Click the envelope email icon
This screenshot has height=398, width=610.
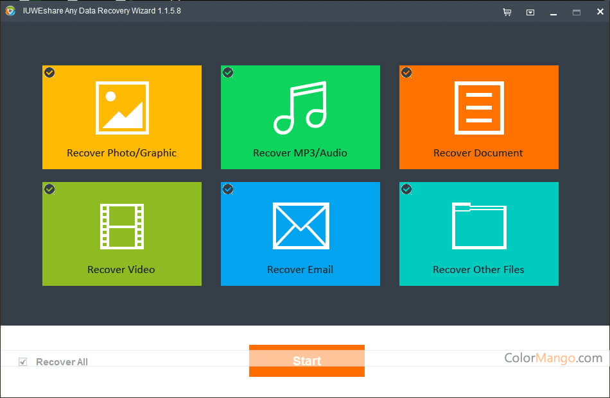(301, 226)
